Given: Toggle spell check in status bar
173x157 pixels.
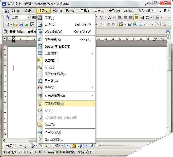Looking at the screenshot, I should click(68, 152).
